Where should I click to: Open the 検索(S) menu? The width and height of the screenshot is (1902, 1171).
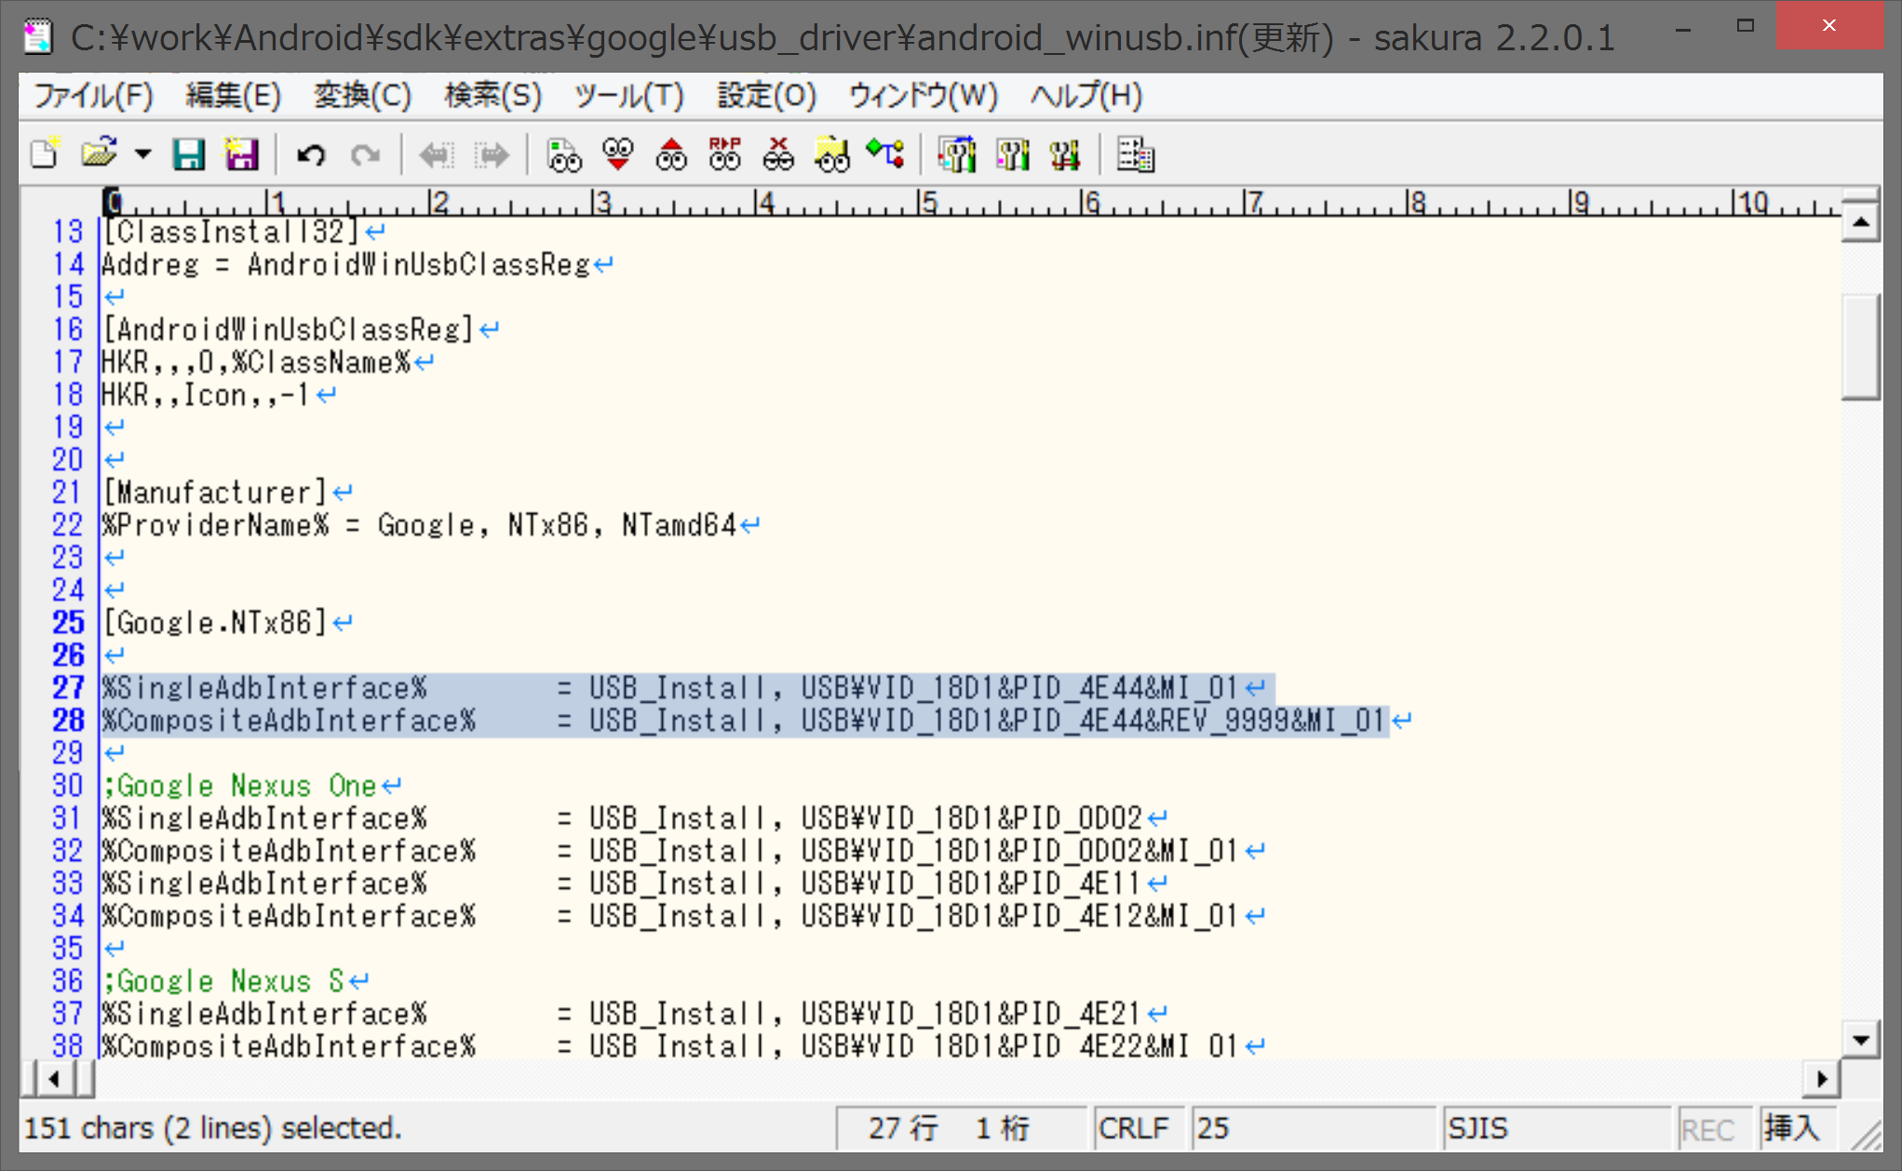(x=492, y=96)
